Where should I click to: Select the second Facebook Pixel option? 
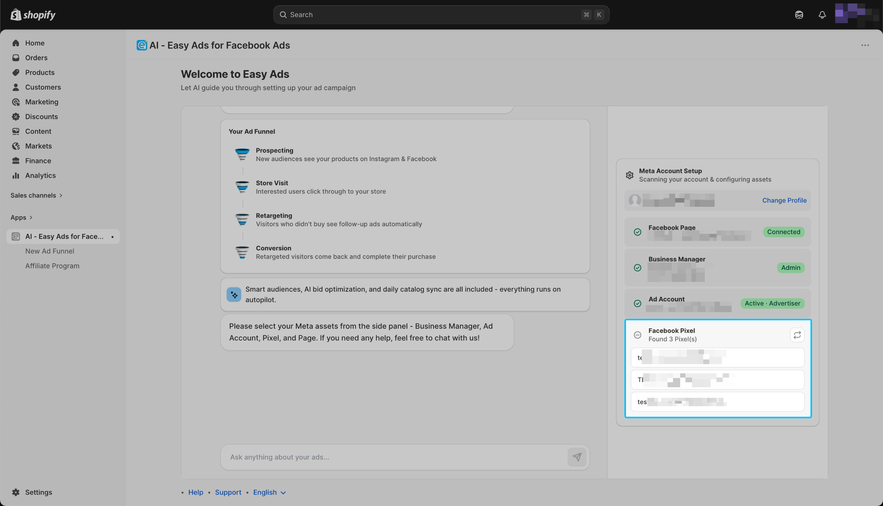[x=717, y=380]
